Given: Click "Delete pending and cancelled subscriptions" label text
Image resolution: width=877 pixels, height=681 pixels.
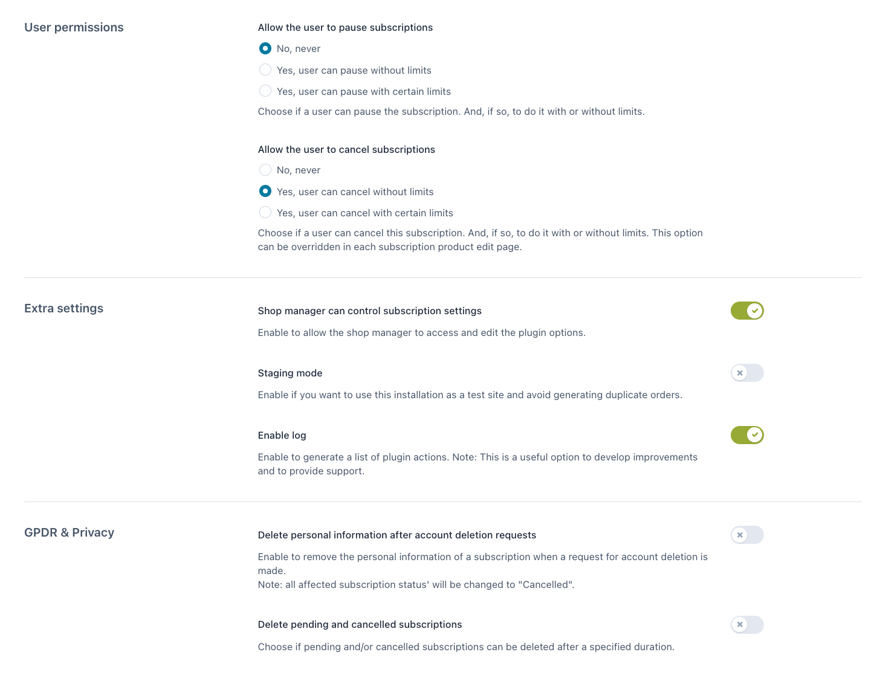Looking at the screenshot, I should pos(360,624).
